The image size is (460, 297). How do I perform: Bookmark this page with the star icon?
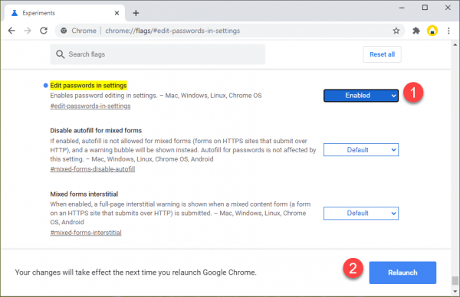(396, 31)
